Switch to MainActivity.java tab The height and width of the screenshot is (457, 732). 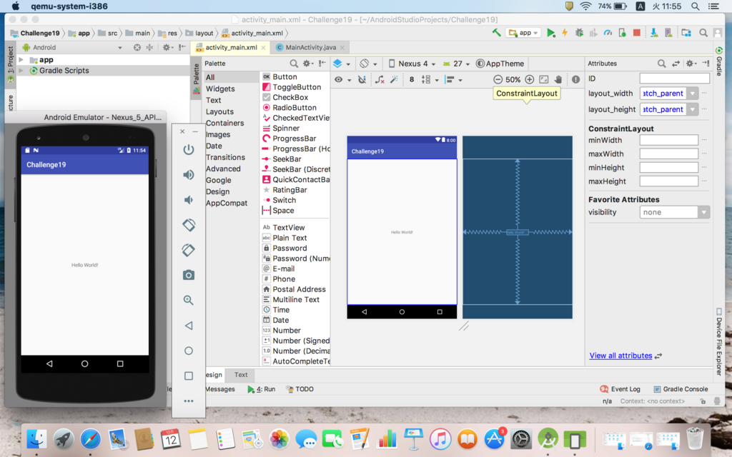pos(310,48)
